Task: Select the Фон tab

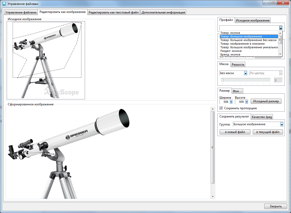Action: click(237, 91)
